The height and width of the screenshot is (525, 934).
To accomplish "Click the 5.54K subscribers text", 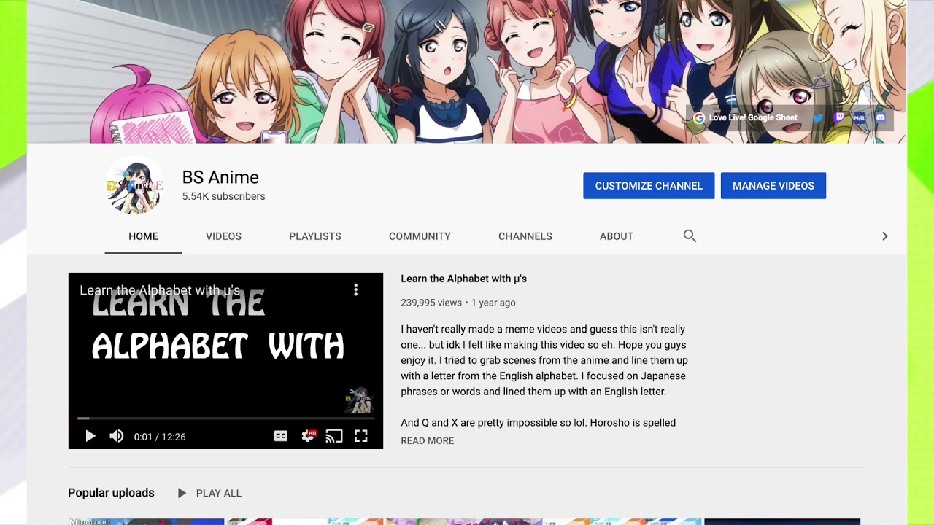I will [223, 196].
